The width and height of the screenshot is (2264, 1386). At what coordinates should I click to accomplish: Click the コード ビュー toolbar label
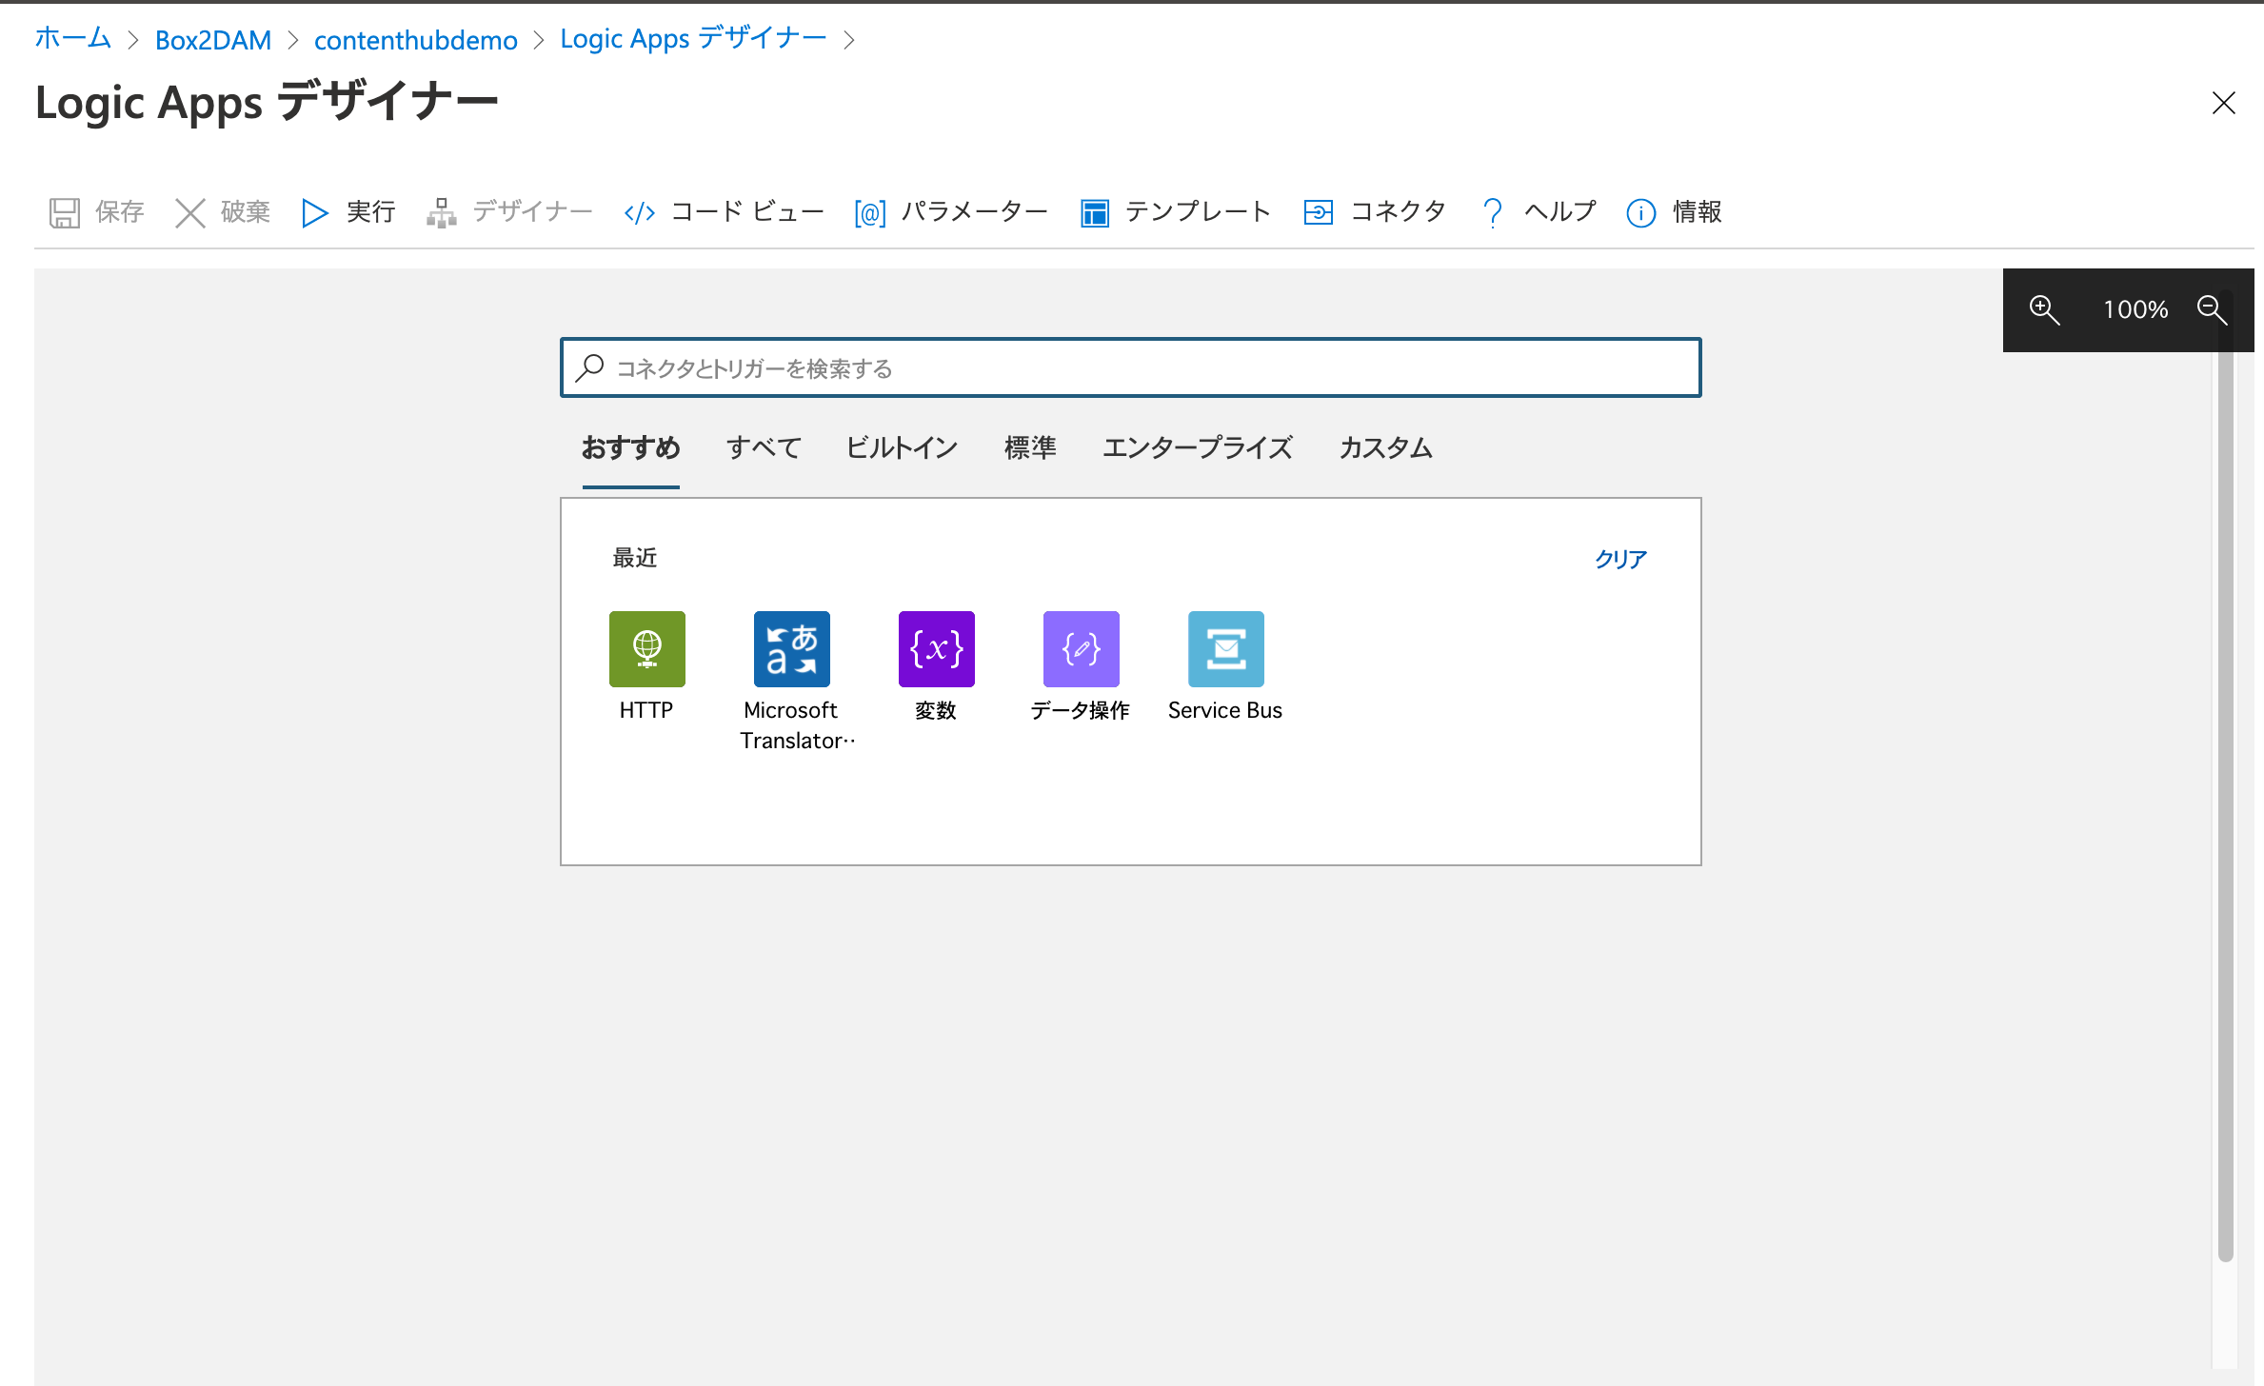click(747, 211)
